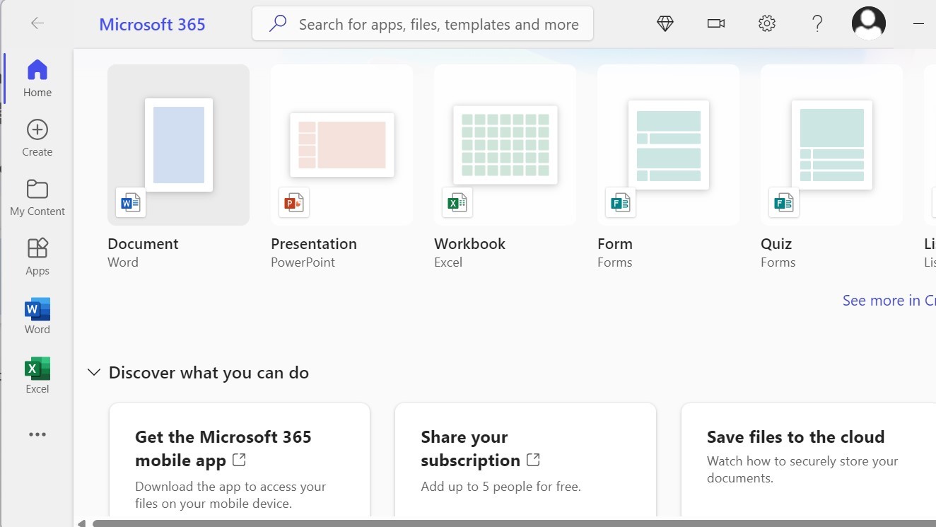This screenshot has width=936, height=527.
Task: Show more apps via the ellipsis icon
Action: (x=37, y=435)
